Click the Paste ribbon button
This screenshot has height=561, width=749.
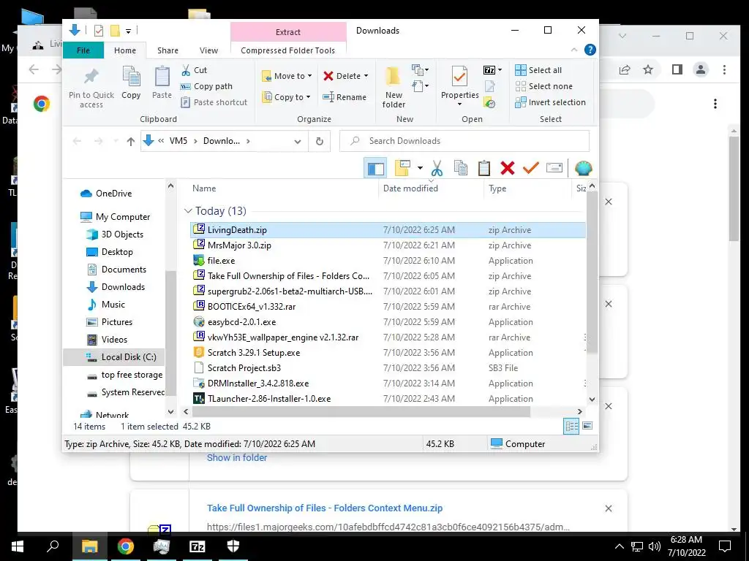tap(162, 83)
